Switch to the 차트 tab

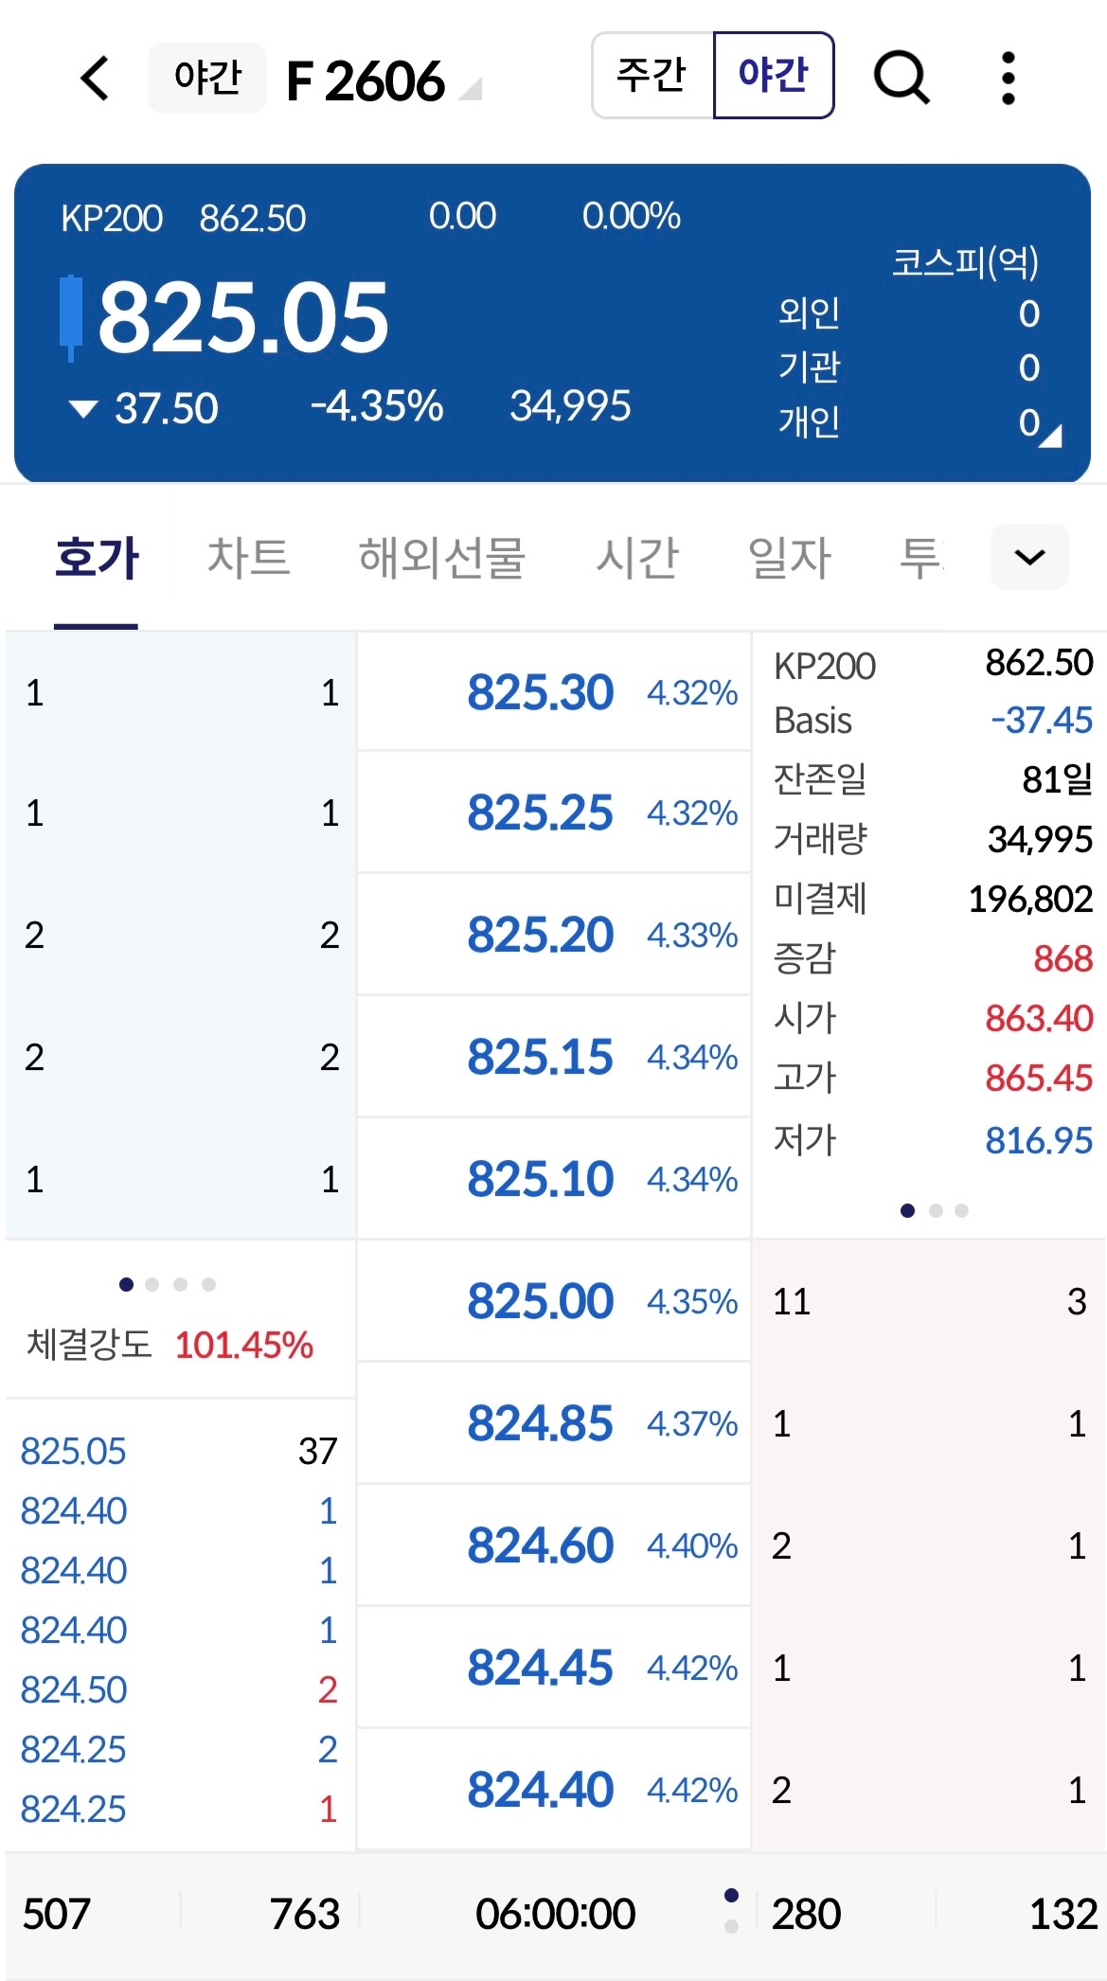(248, 557)
